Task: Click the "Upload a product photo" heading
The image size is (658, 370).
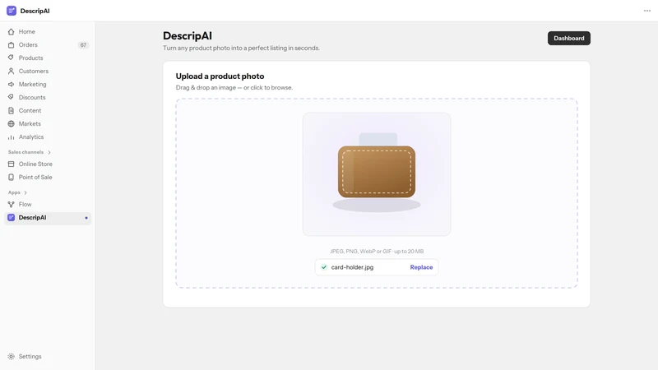Action: pyautogui.click(x=220, y=76)
